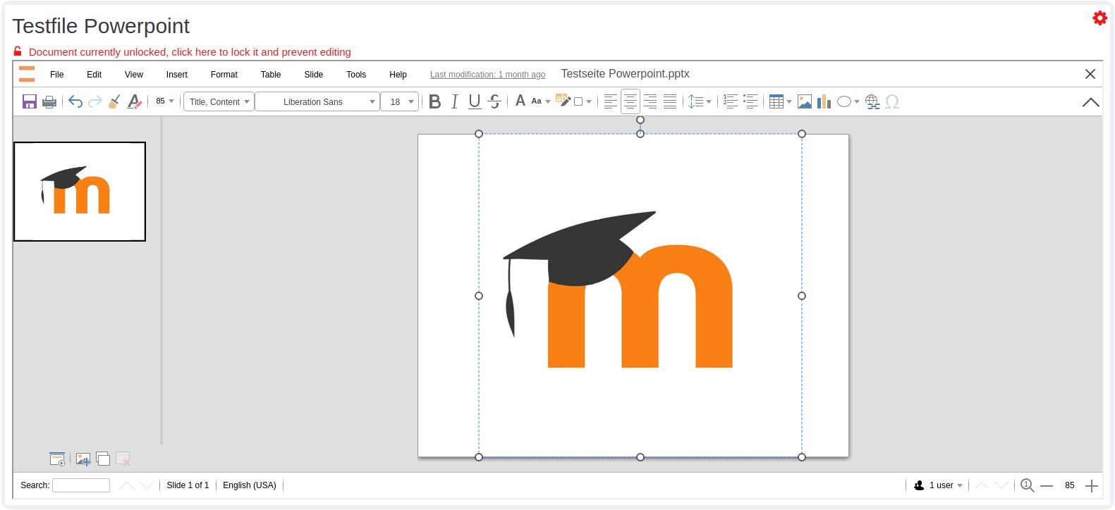Viewport: 1115px width, 510px height.
Task: Apply the highlighting color marker
Action: (x=563, y=101)
